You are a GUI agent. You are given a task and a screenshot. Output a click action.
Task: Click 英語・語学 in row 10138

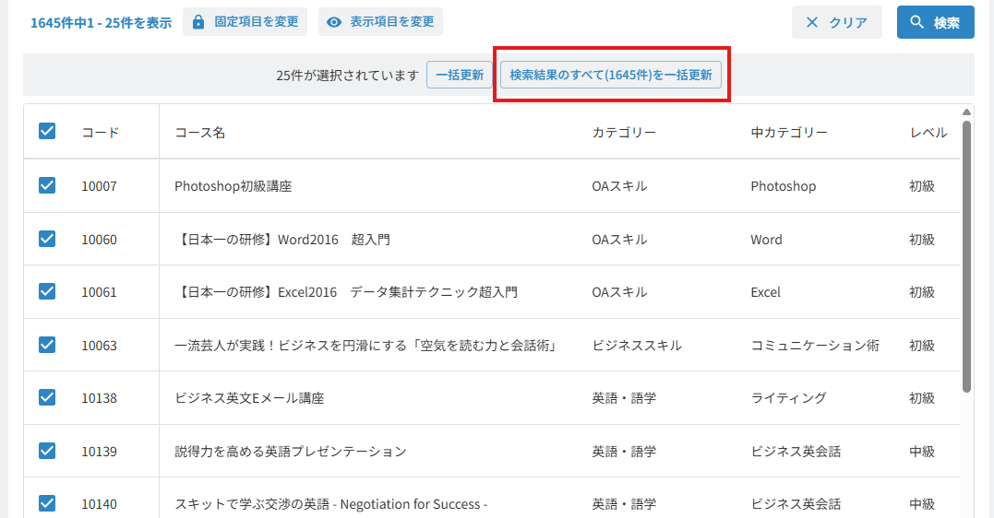tap(624, 398)
